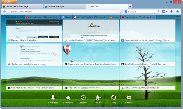
Task: Reopen last closed Opera browser tab
Action: 138,17
